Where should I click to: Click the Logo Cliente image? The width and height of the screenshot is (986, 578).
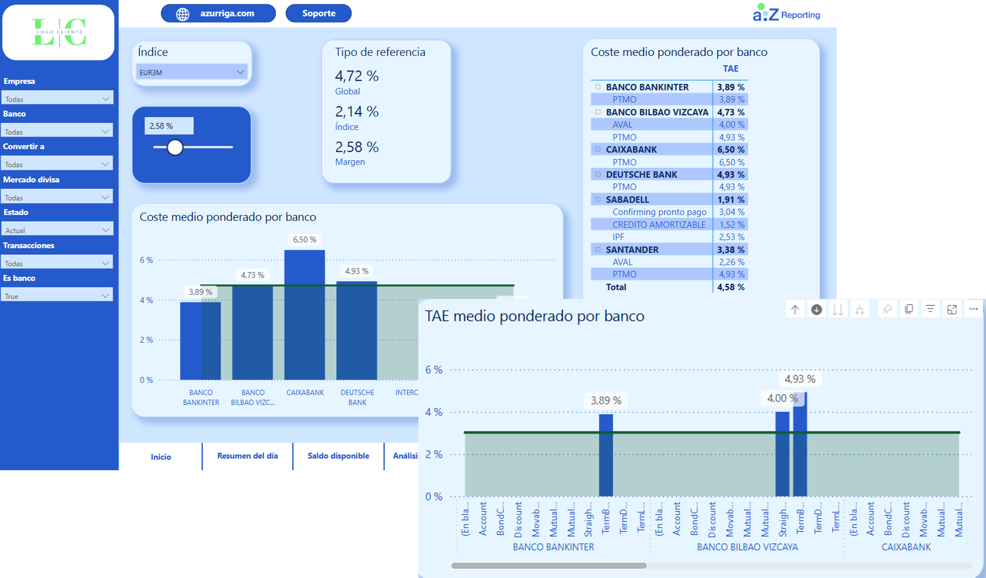coord(58,32)
